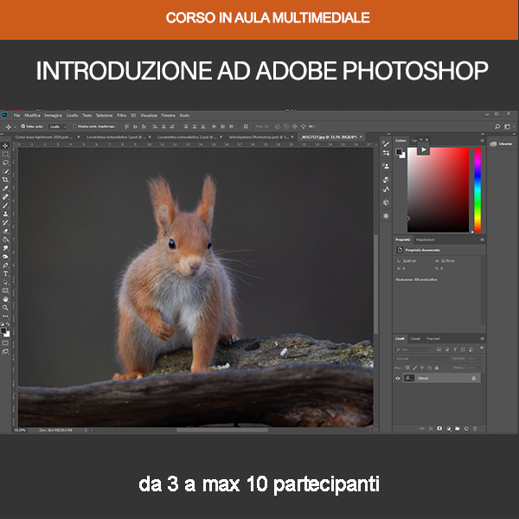Open the Immagine menu

[53, 115]
